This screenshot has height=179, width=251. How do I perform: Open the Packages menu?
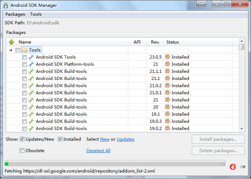15,14
